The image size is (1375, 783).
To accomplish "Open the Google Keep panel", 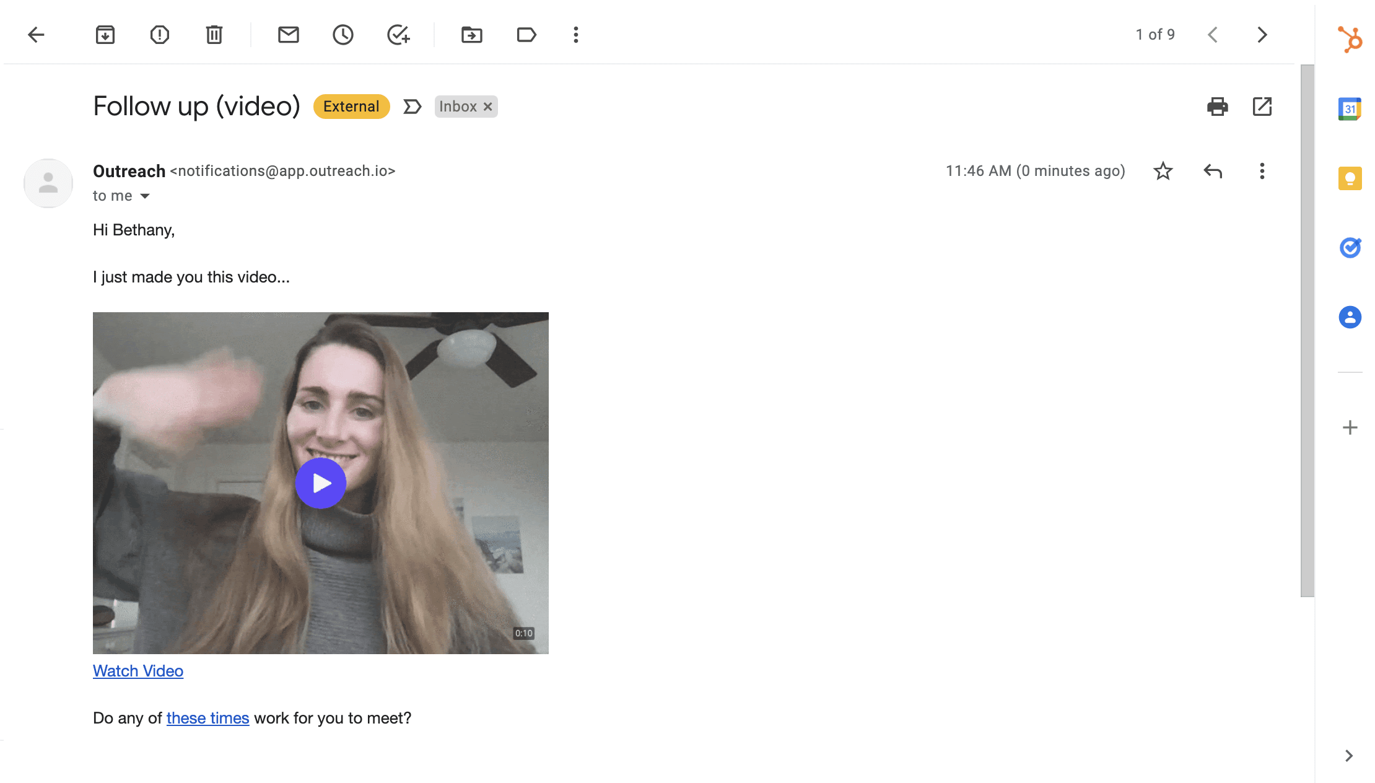I will coord(1350,178).
